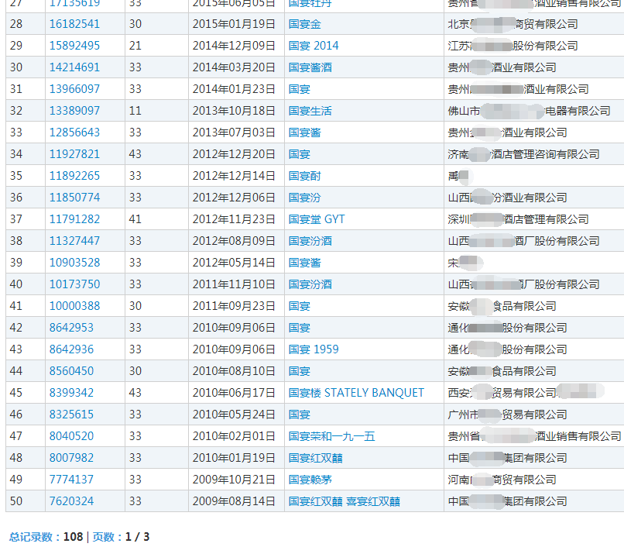Click the 2009年10月21日 application date cell
This screenshot has height=547, width=624.
click(x=234, y=480)
